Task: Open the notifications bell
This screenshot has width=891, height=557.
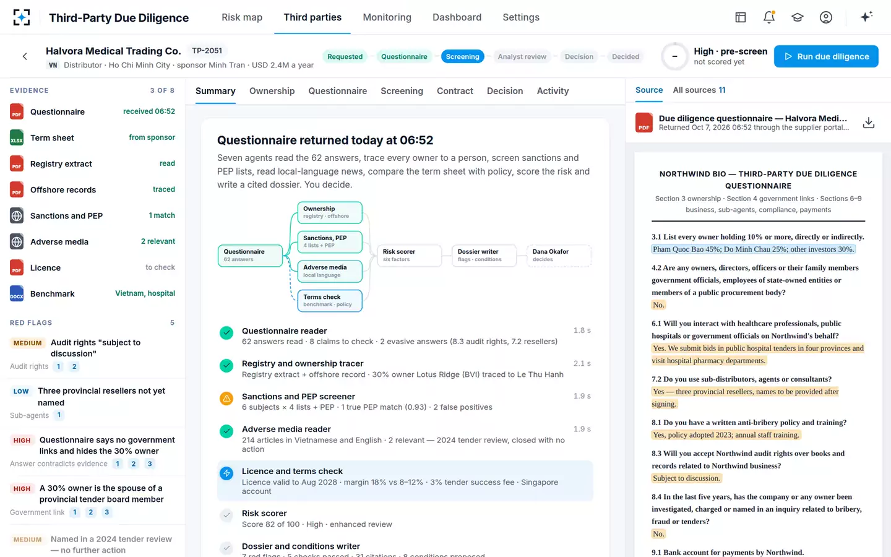Action: (769, 17)
